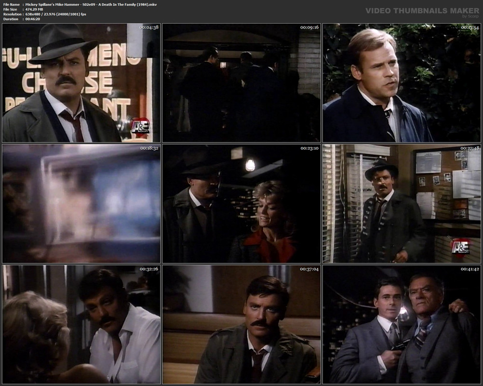Screen dimensions: 483x386
Task: Open the thumbnail at 00:04:38
Action: pyautogui.click(x=81, y=83)
